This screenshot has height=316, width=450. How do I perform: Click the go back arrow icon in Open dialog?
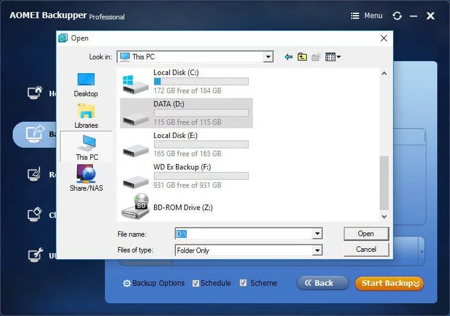289,57
